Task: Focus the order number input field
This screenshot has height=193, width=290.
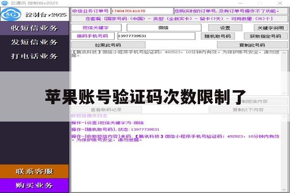Action: click(142, 11)
